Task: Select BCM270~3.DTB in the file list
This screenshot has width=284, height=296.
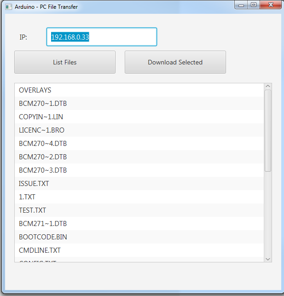Action: coord(139,170)
